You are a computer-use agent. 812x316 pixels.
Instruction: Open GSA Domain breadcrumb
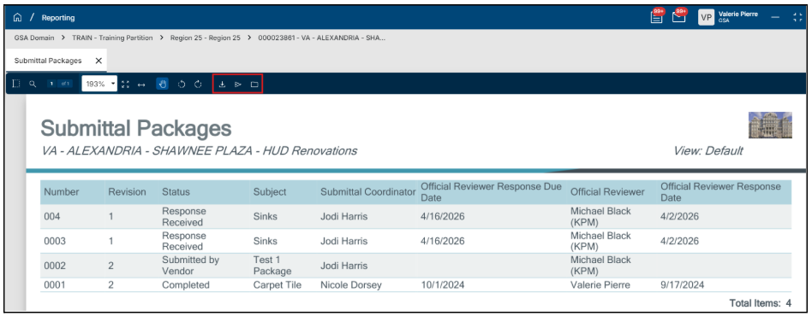tap(34, 38)
